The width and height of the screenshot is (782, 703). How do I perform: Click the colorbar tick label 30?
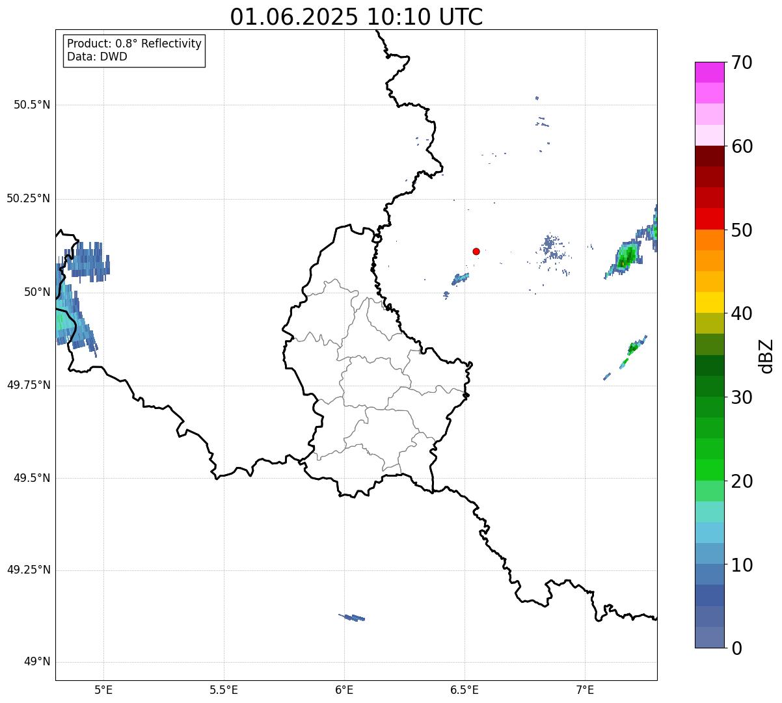(x=742, y=397)
